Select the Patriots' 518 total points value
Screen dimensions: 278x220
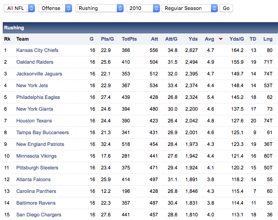126,144
